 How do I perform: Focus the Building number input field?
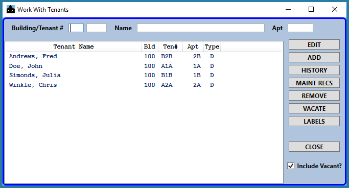(x=76, y=28)
